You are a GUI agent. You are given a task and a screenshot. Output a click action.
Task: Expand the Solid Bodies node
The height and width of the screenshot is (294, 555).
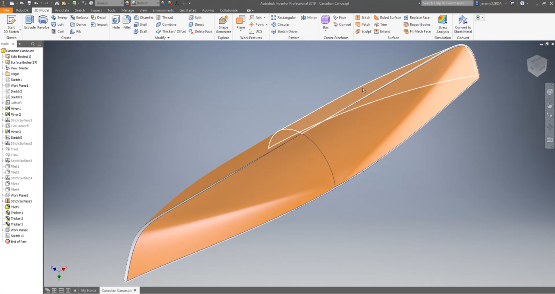click(x=3, y=56)
